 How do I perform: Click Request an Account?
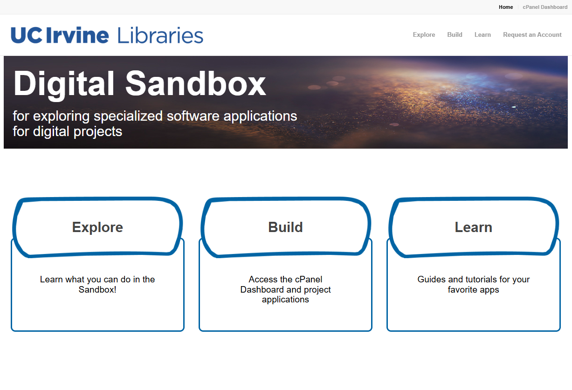532,34
